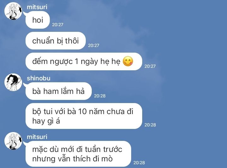Click the 20:28 timestamp beside "bà ham lắm hả"
Image resolution: width=227 pixels, height=168 pixels.
click(x=100, y=96)
